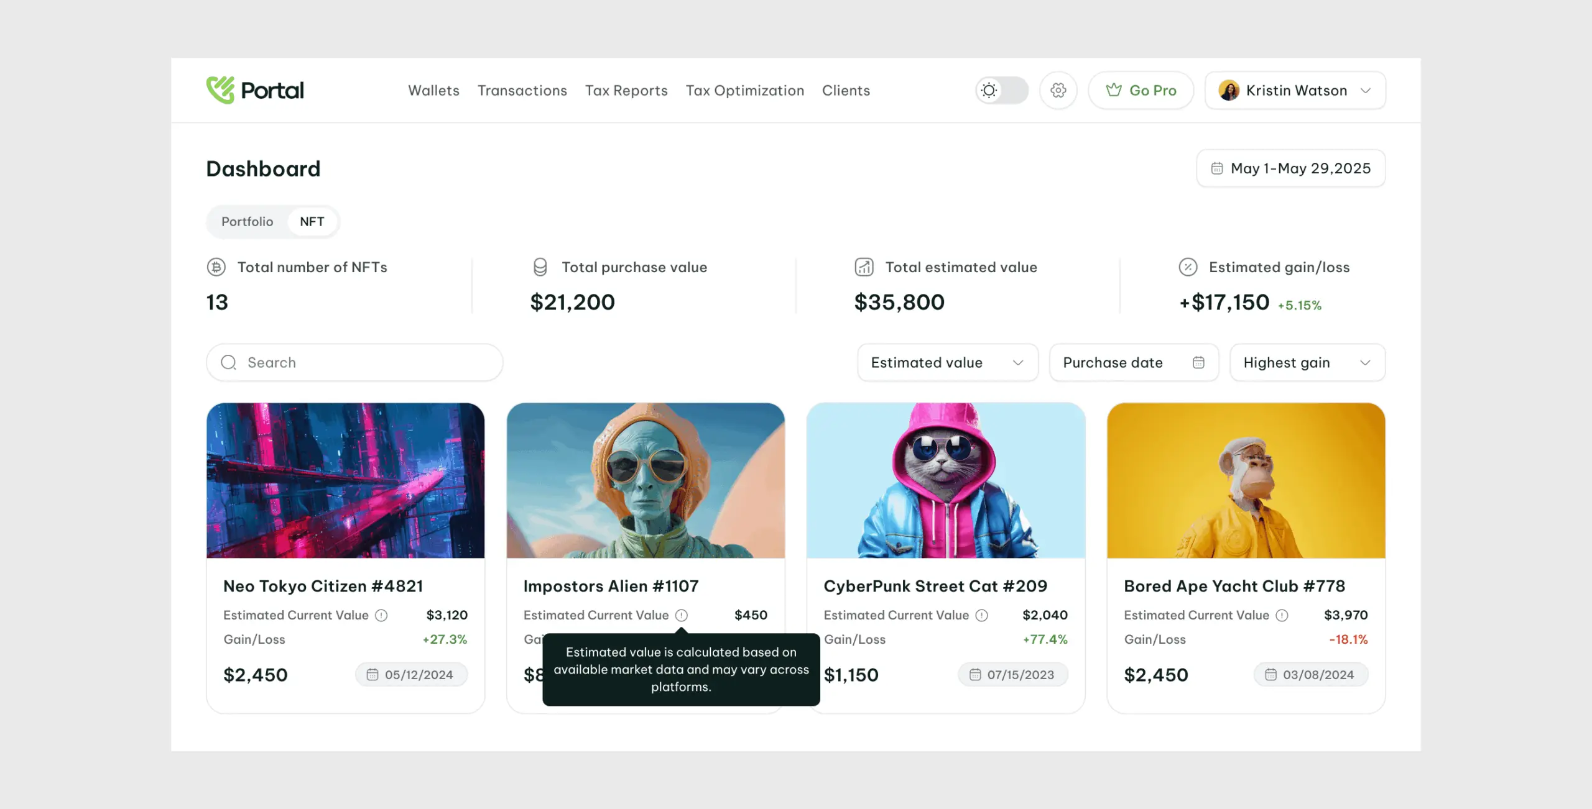Switch to the Portfolio view
This screenshot has width=1592, height=809.
(247, 221)
